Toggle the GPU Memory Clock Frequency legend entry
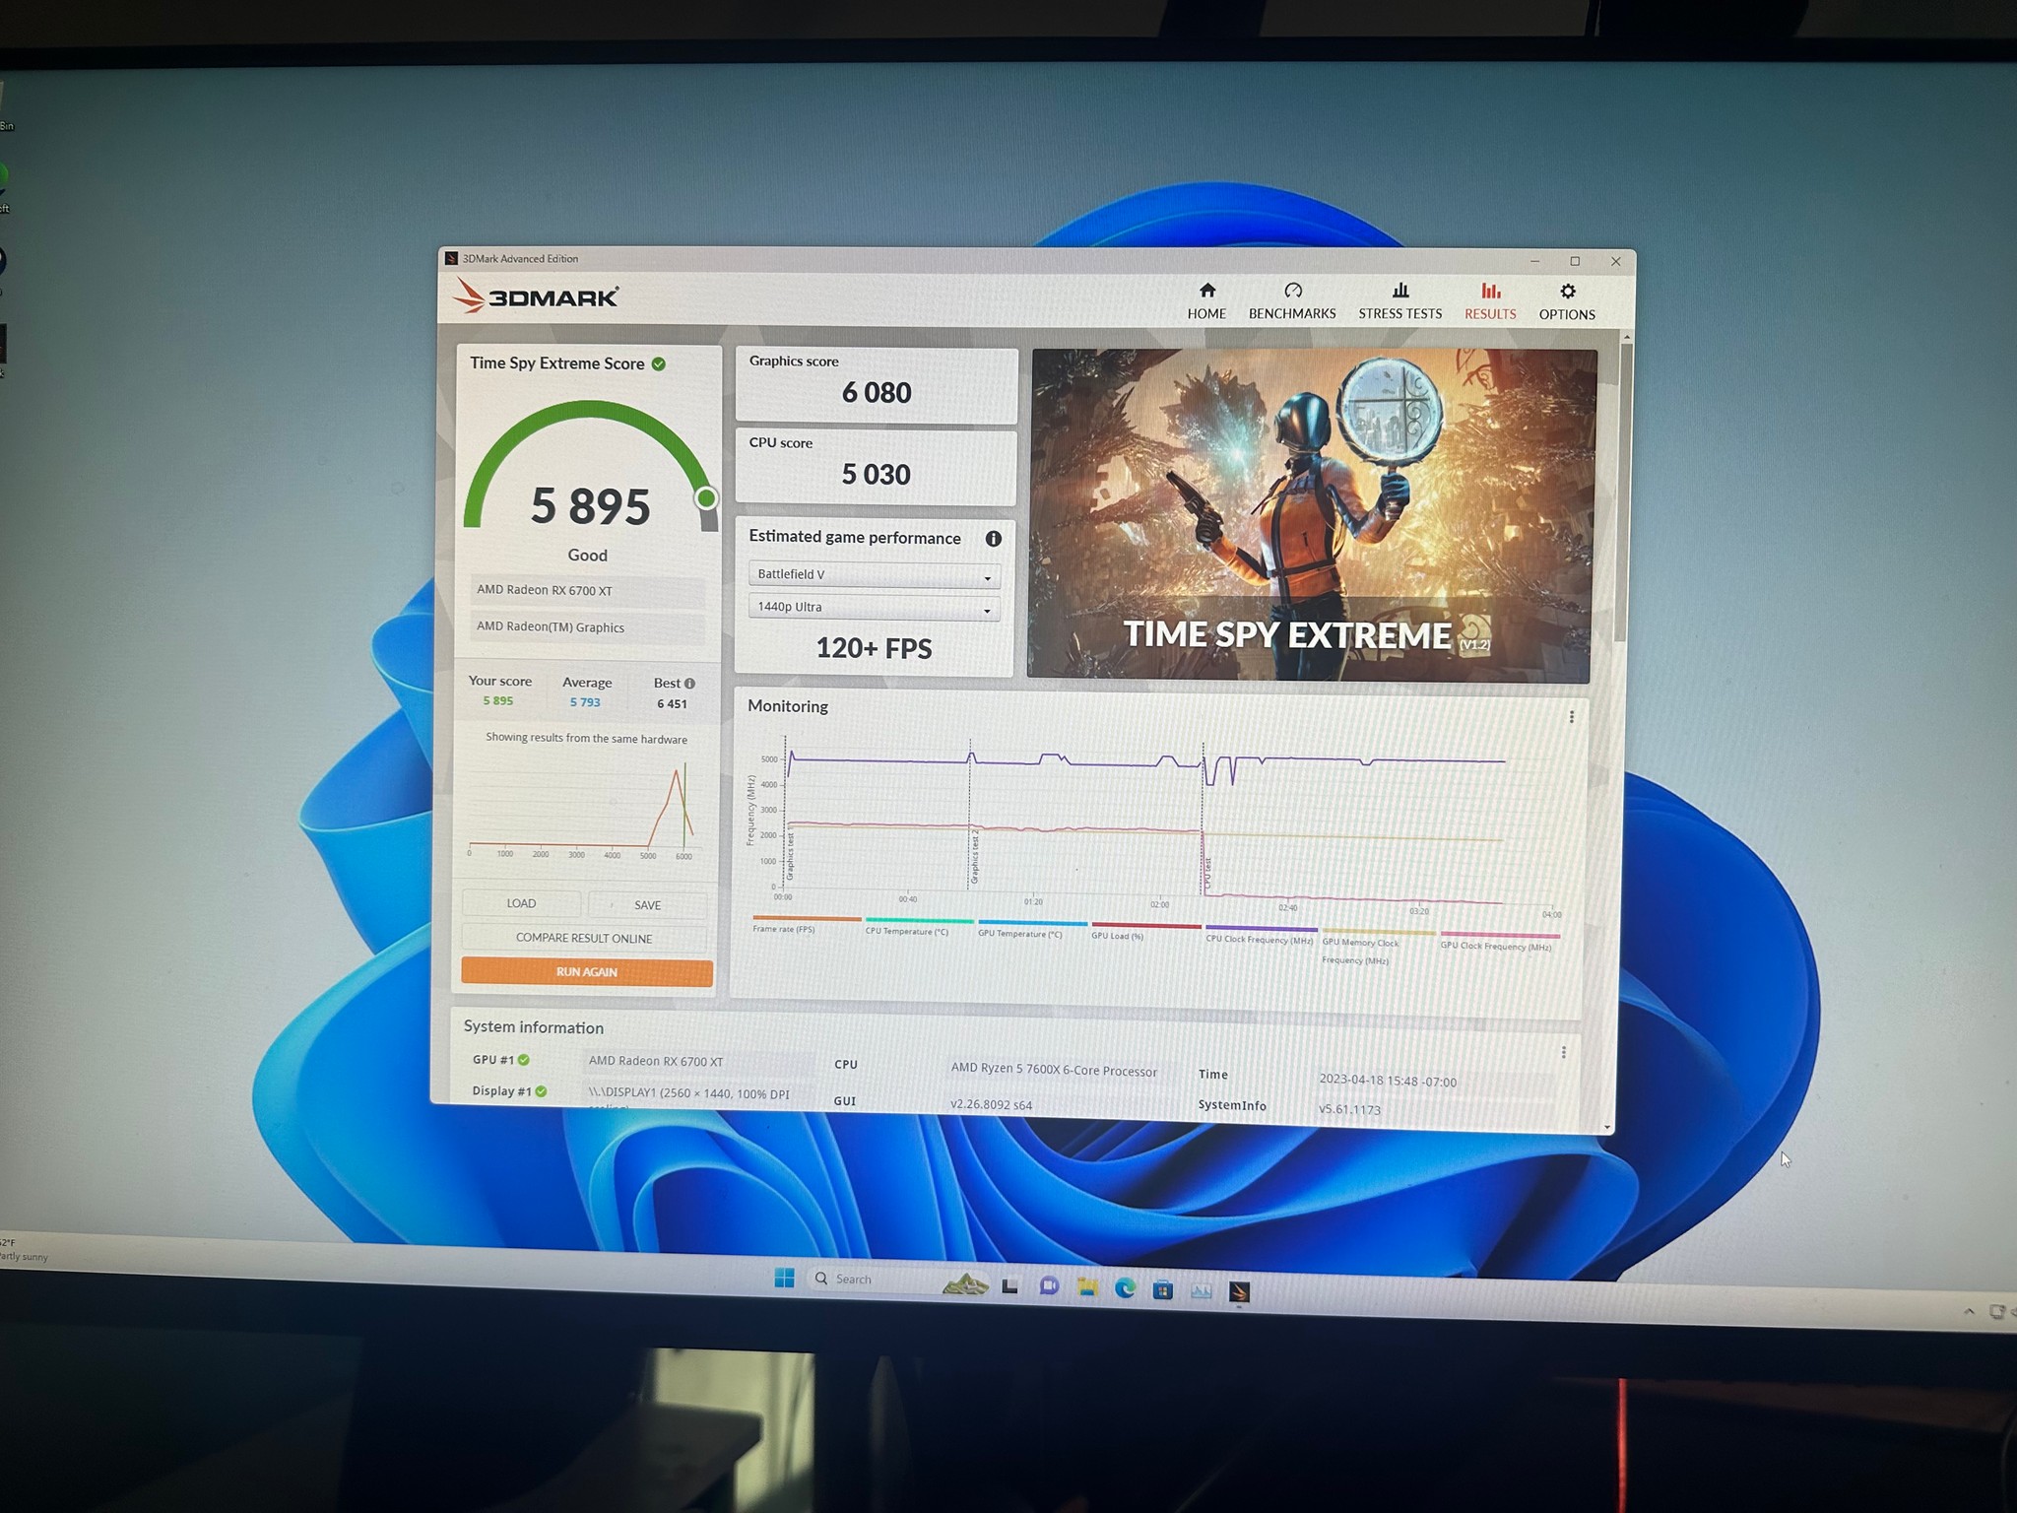This screenshot has height=1513, width=2017. click(x=1378, y=946)
